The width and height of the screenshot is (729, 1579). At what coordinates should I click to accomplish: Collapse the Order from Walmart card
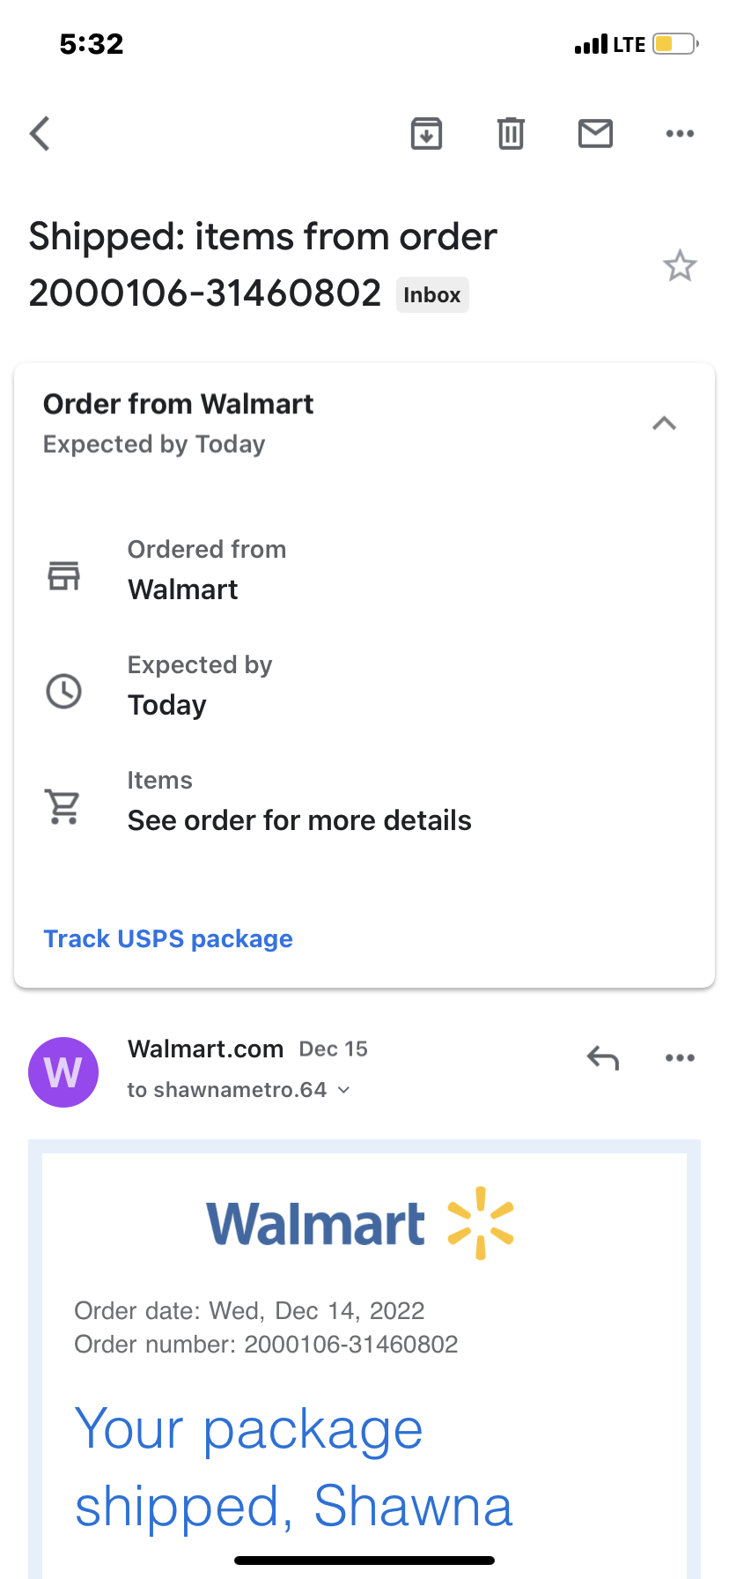pos(664,424)
